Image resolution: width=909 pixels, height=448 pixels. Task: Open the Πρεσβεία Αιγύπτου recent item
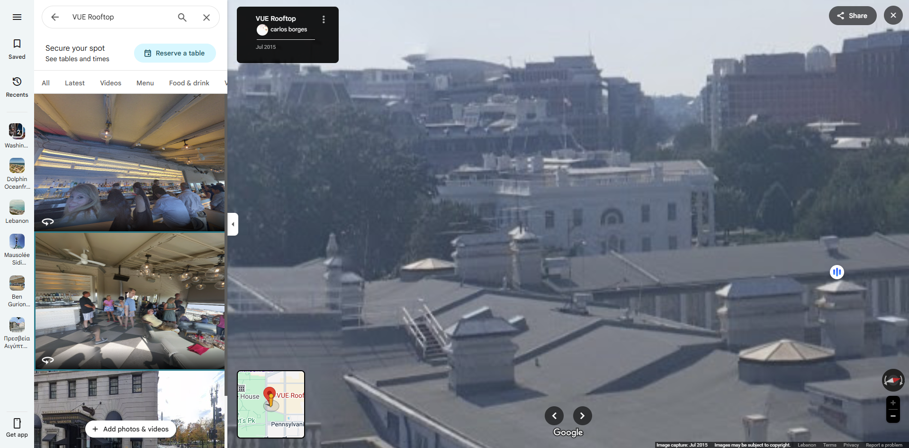click(17, 333)
